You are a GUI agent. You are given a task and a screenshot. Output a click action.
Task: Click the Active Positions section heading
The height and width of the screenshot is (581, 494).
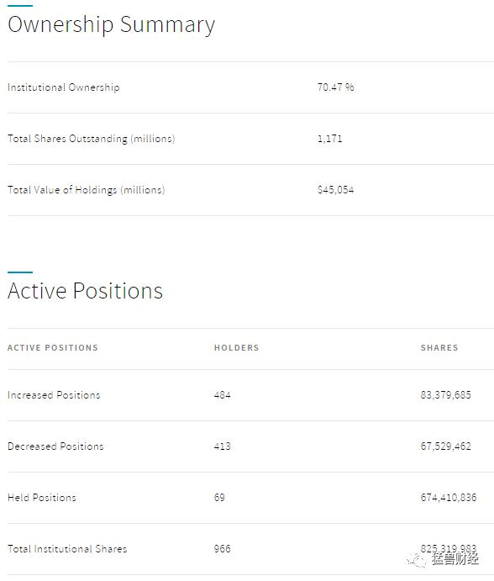pos(85,291)
